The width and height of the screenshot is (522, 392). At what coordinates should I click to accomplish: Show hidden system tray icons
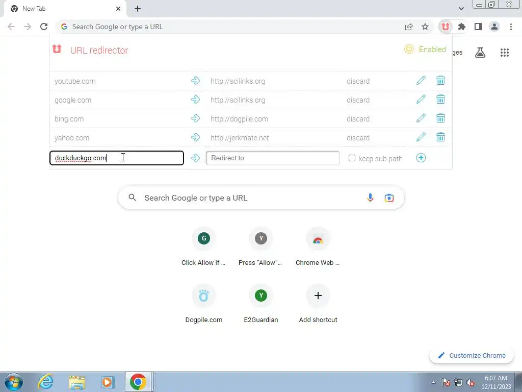tap(433, 382)
